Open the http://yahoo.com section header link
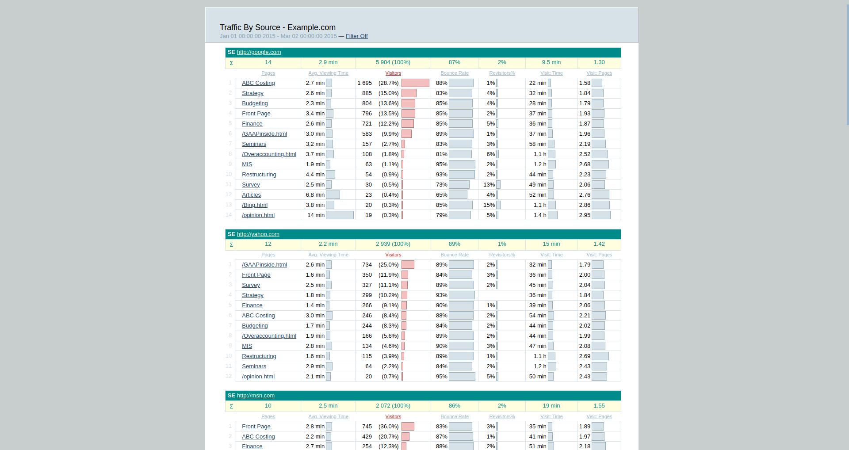The height and width of the screenshot is (450, 849). [x=258, y=234]
